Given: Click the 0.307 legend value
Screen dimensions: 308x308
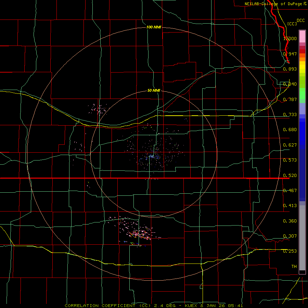Looking at the screenshot, I should click(x=290, y=236).
